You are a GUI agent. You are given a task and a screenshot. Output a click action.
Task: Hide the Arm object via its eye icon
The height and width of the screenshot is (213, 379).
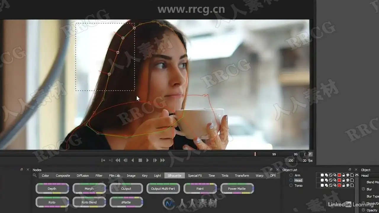[x=348, y=175]
